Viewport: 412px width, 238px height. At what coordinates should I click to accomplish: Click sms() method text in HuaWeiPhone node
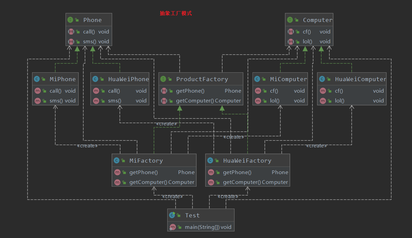pos(115,100)
